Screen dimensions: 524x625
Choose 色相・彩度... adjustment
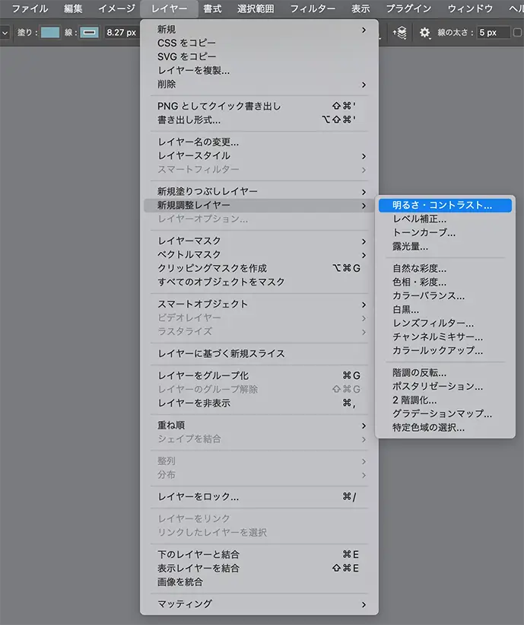pyautogui.click(x=445, y=282)
